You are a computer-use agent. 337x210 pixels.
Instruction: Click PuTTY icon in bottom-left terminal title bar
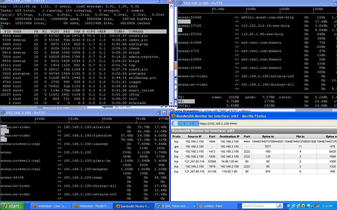point(3,113)
